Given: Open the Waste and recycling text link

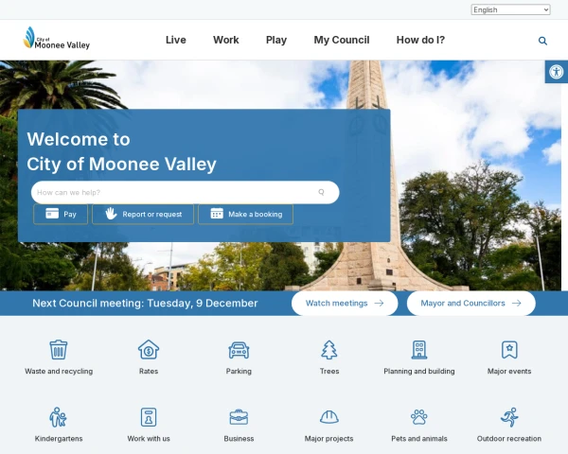Looking at the screenshot, I should [x=59, y=371].
